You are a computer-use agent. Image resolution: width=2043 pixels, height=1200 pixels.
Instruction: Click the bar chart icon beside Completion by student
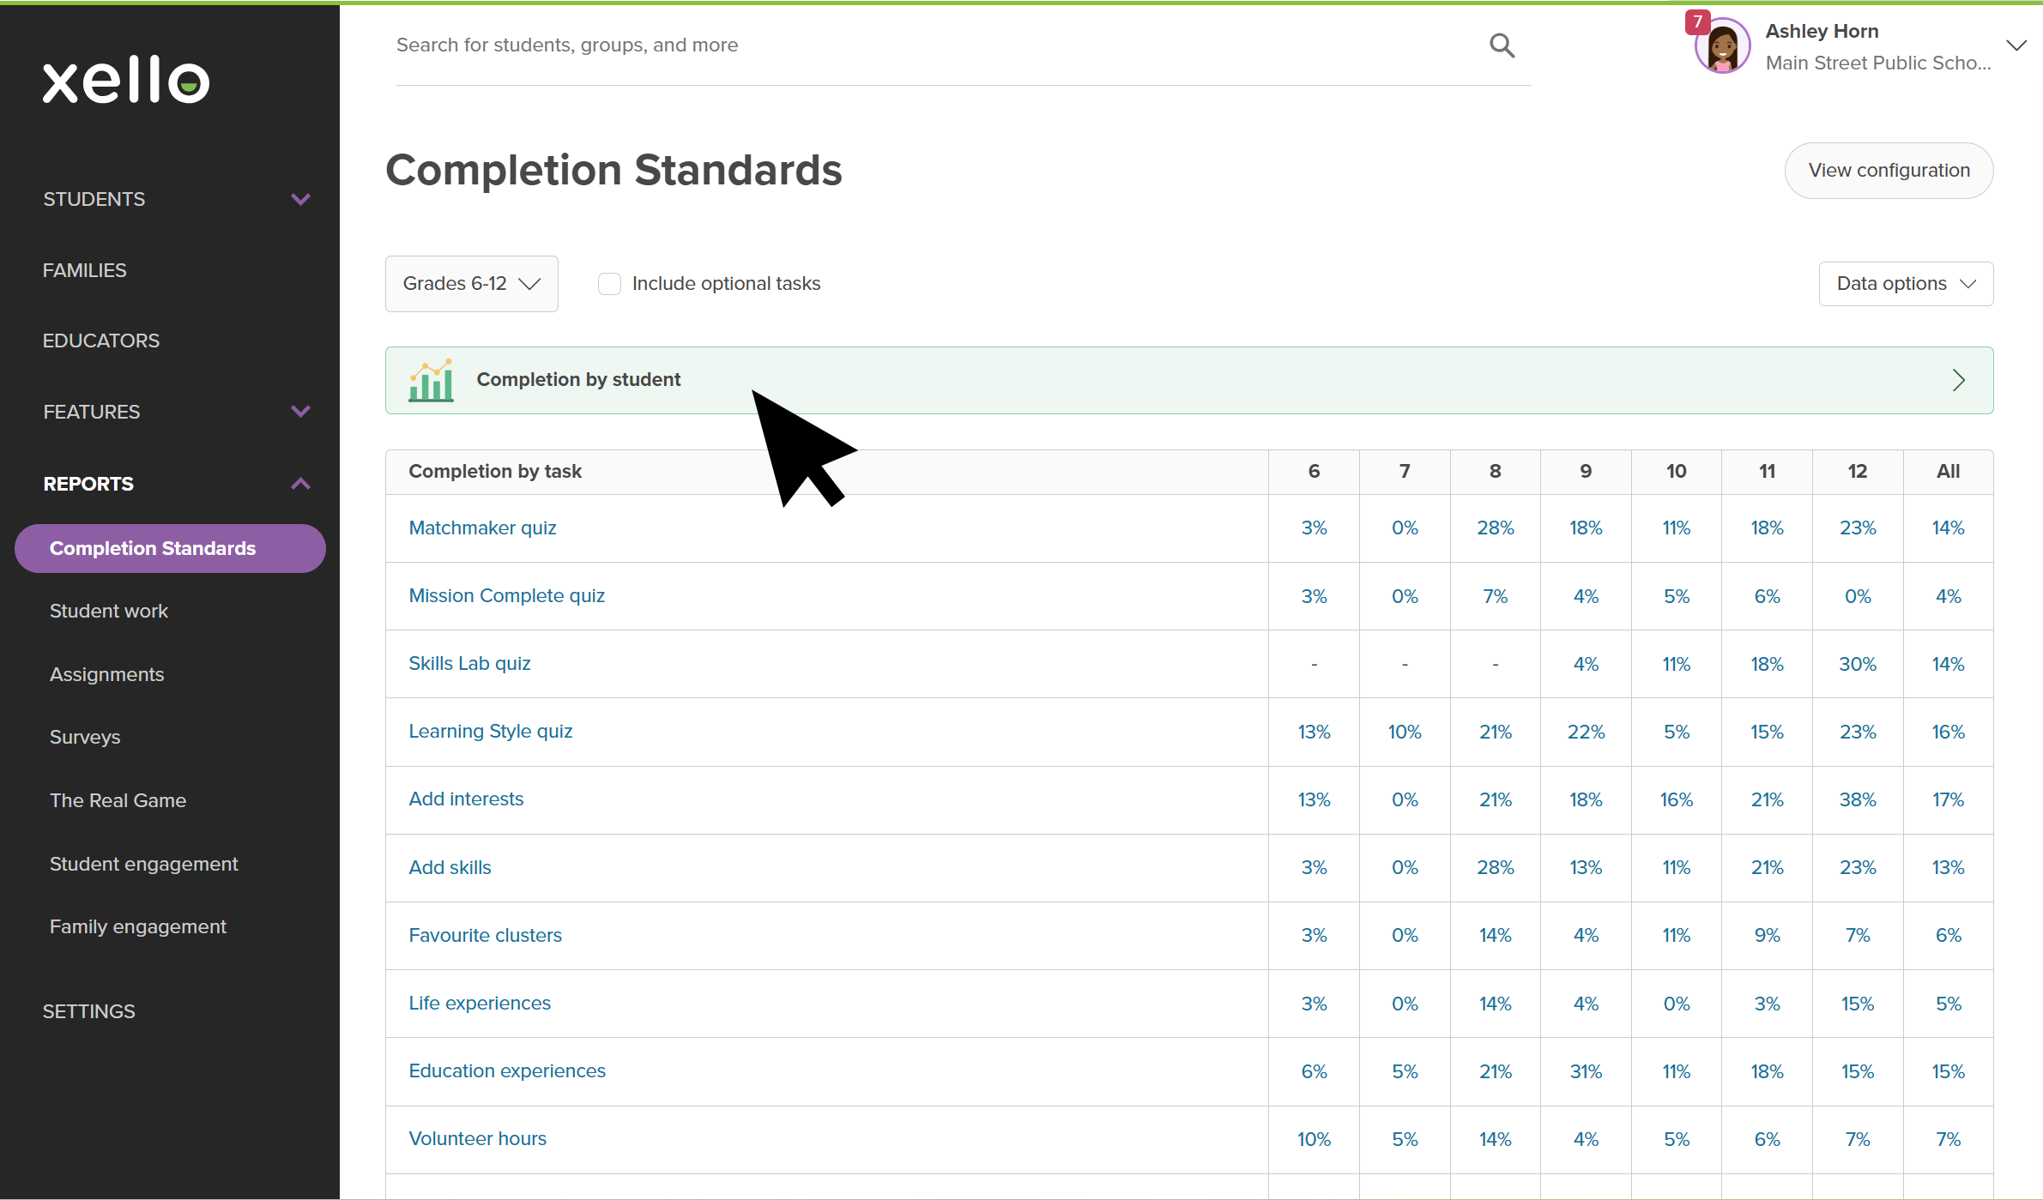[431, 380]
